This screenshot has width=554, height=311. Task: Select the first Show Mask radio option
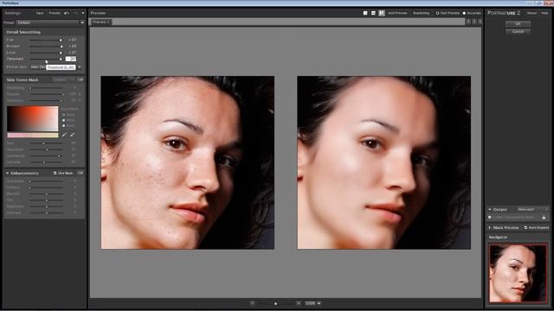click(x=63, y=115)
